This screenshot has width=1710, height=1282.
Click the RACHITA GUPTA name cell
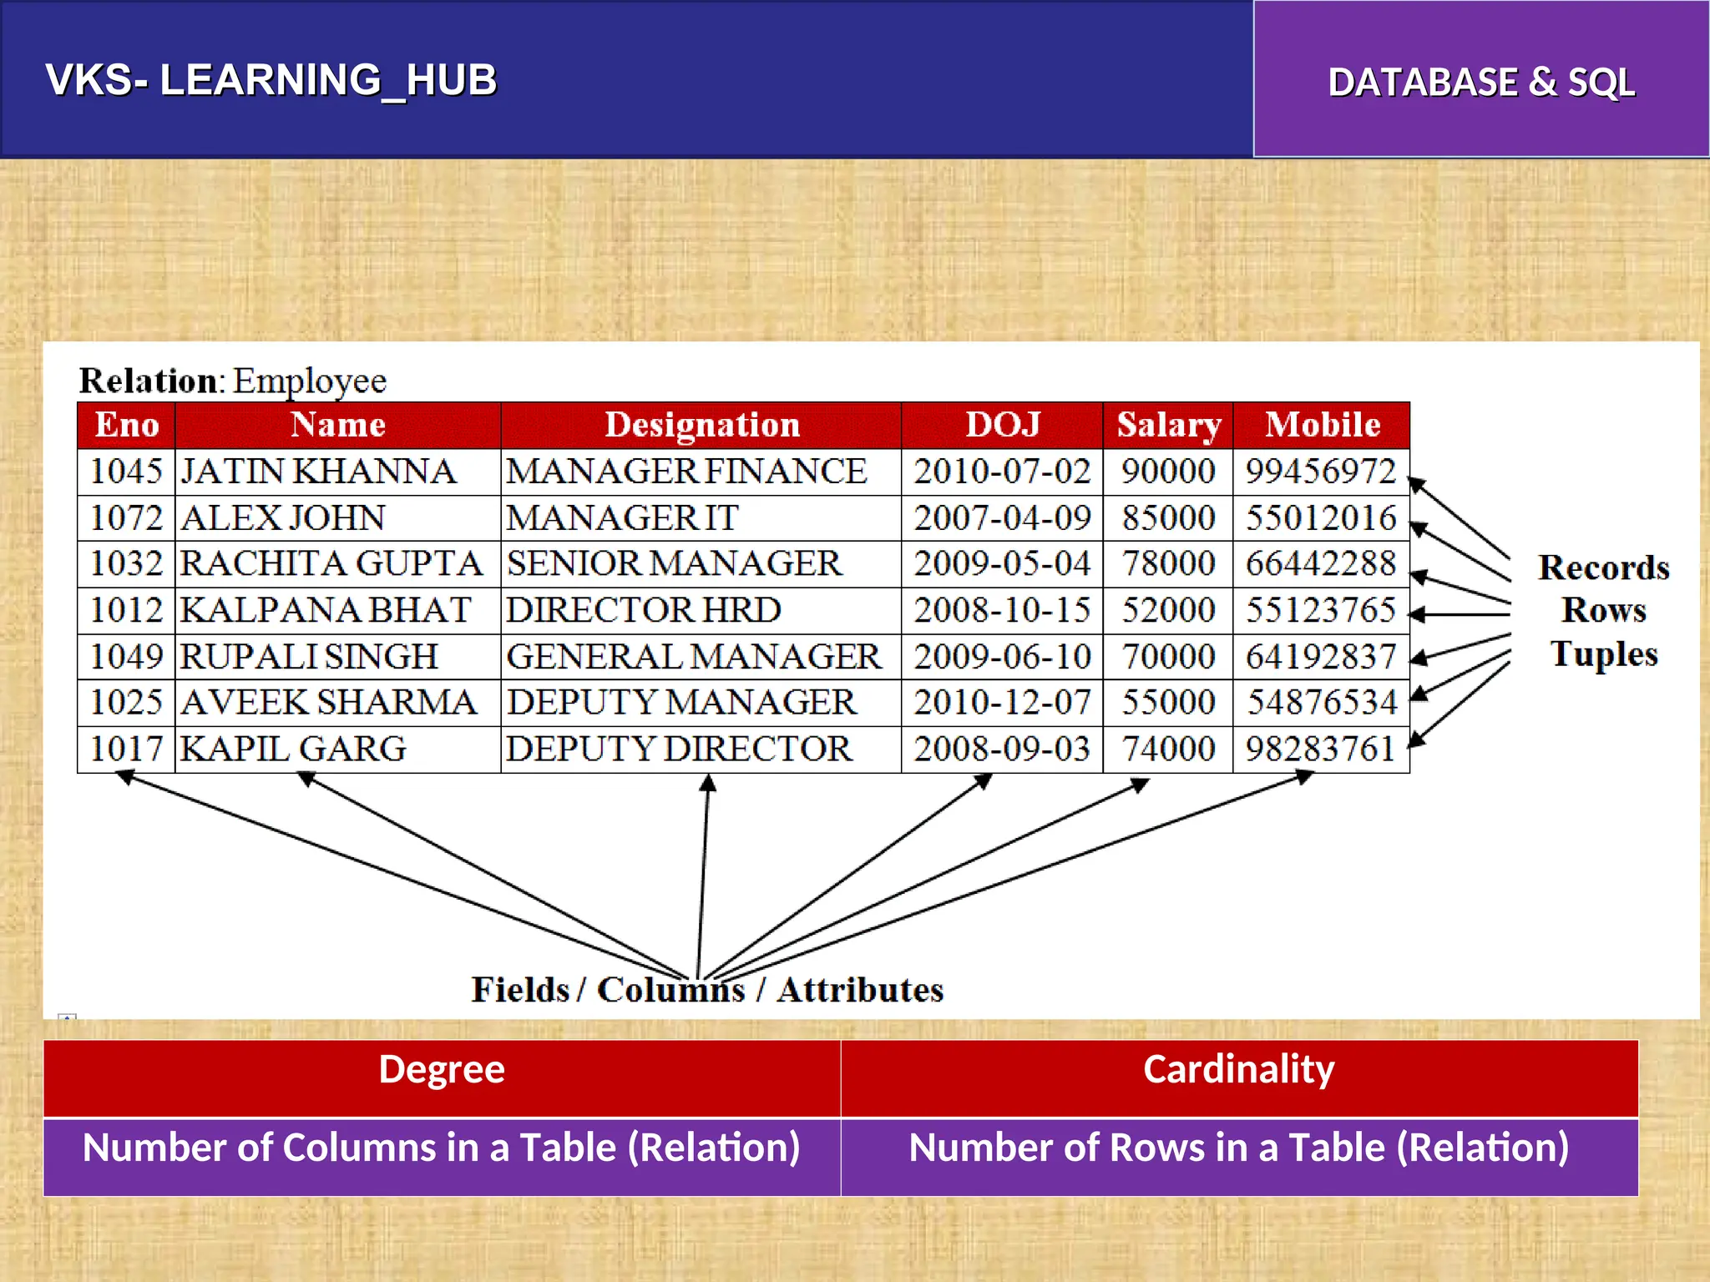pos(338,564)
